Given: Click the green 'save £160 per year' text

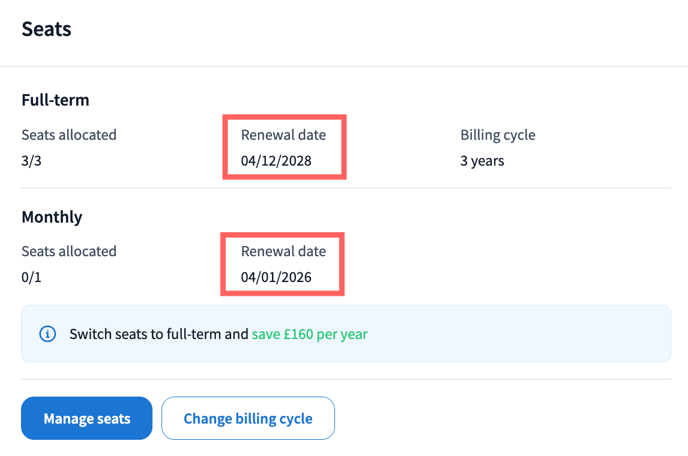Looking at the screenshot, I should 309,334.
